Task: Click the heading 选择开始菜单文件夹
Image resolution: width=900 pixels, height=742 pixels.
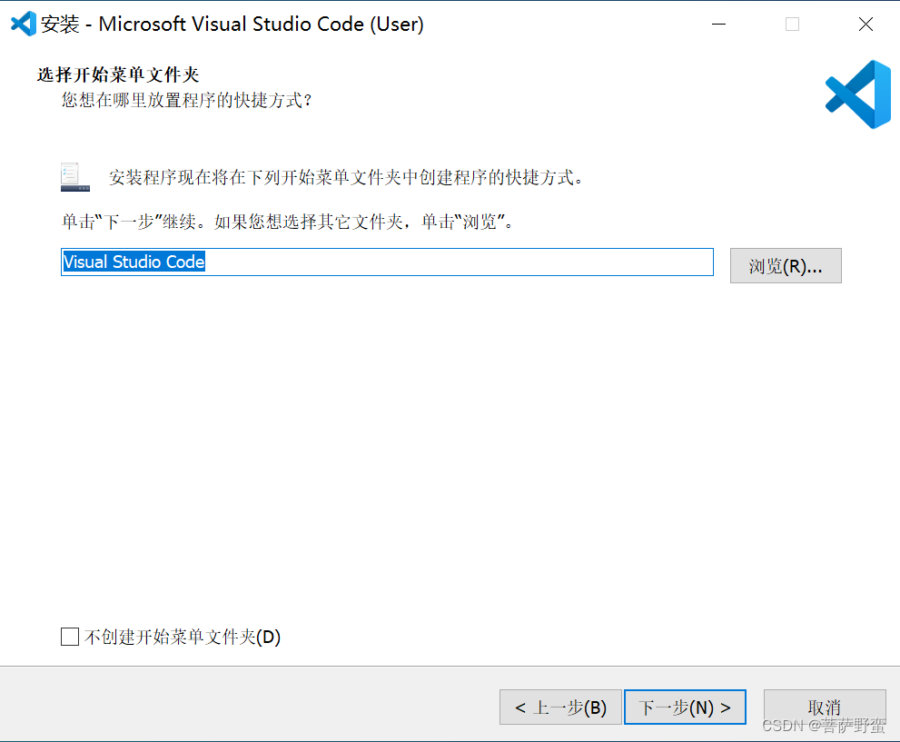Action: (118, 74)
